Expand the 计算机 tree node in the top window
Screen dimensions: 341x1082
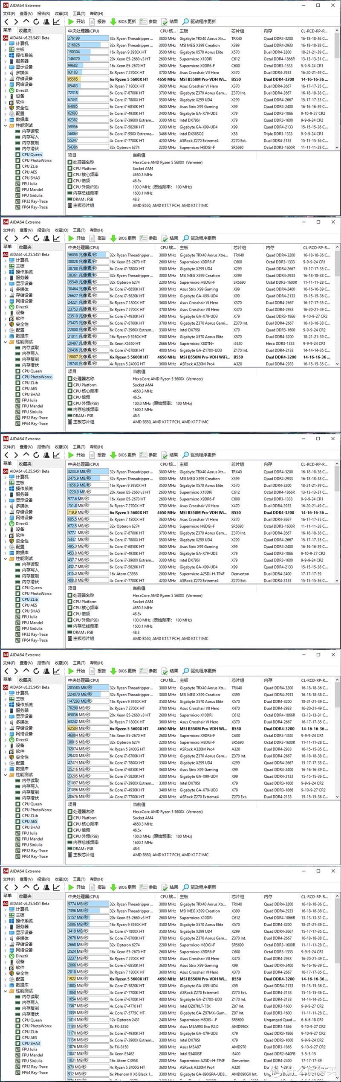pyautogui.click(x=6, y=44)
